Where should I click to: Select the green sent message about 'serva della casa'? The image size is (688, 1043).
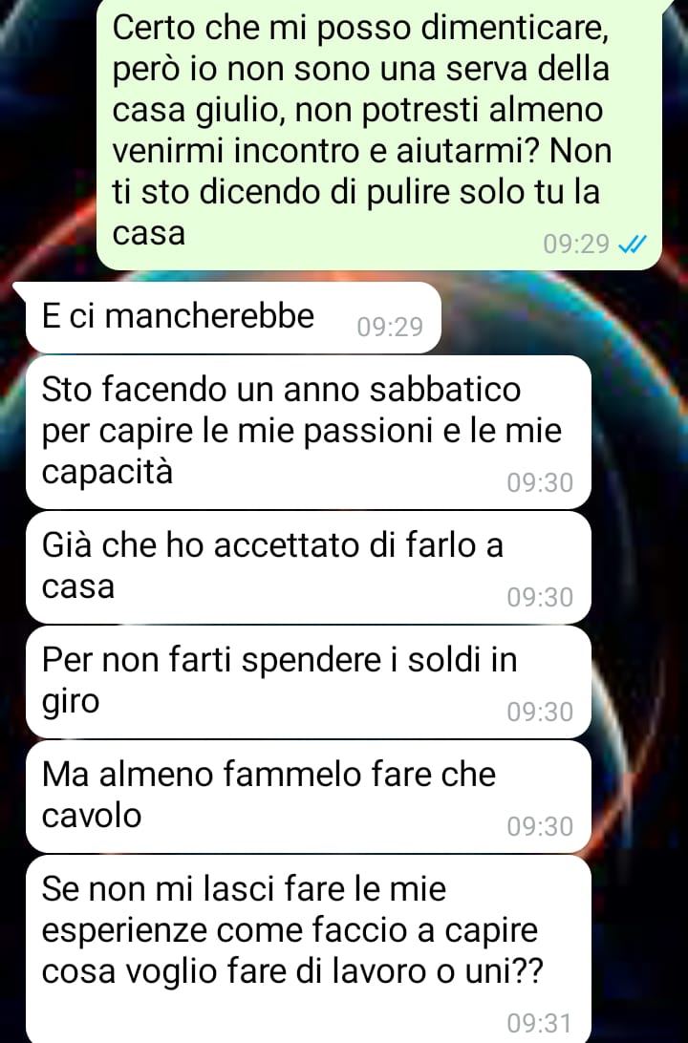point(379,133)
